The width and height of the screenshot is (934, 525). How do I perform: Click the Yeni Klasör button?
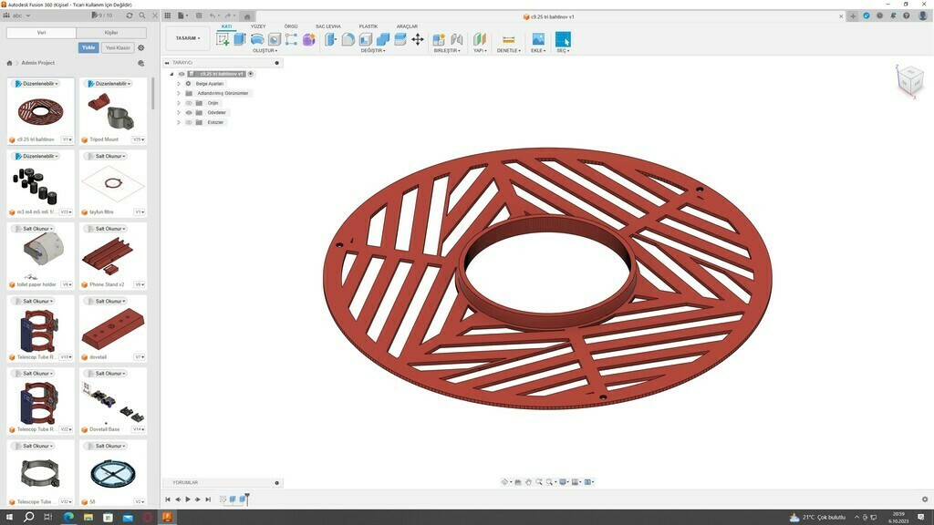click(x=118, y=46)
